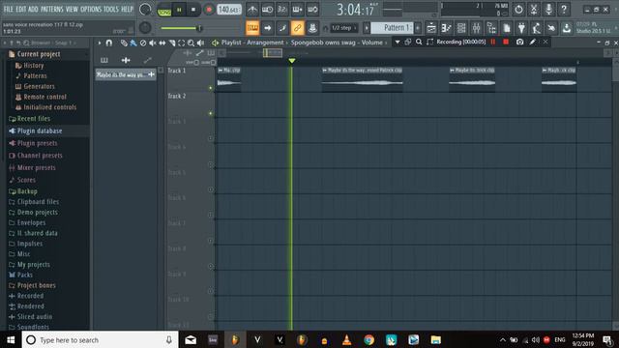Open the EDIT menu
This screenshot has height=348, width=619.
21,9
